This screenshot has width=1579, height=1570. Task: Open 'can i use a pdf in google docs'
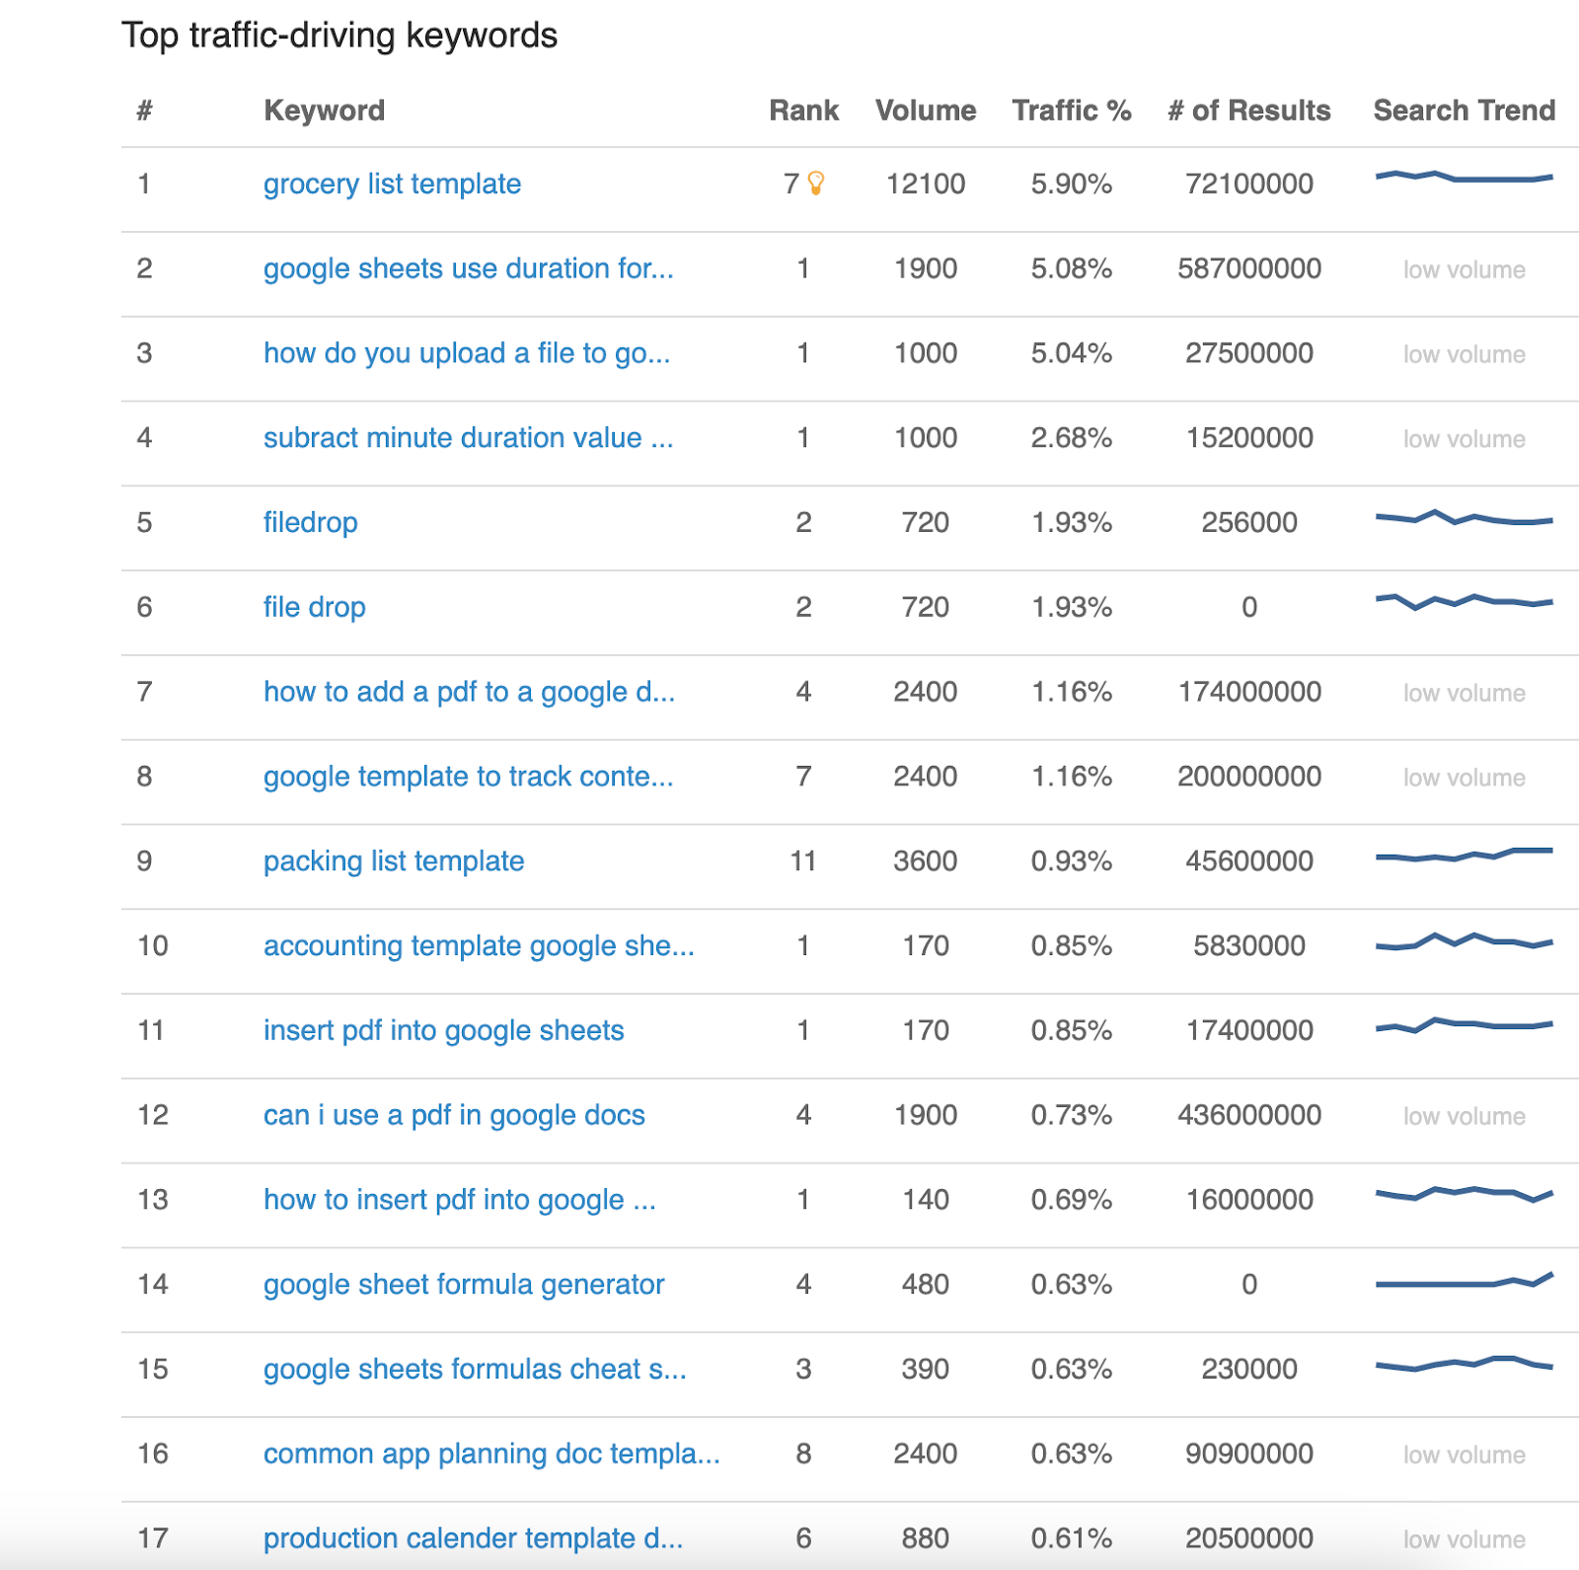coord(454,1116)
